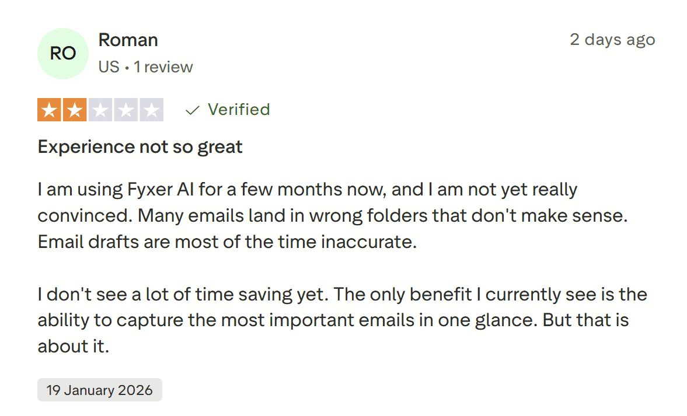Open reviewer name Roman
Viewport: 687px width, 416px height.
point(128,40)
